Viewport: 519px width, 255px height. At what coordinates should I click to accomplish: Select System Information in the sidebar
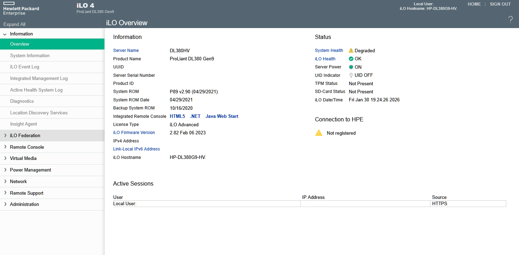[30, 55]
